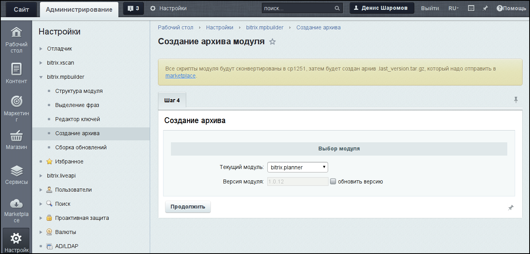
Task: Switch to the Сайт tab
Action: [x=21, y=9]
